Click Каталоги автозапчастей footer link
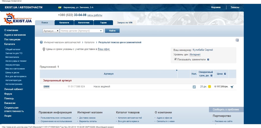This screenshot has width=261, height=128. [x=130, y=118]
